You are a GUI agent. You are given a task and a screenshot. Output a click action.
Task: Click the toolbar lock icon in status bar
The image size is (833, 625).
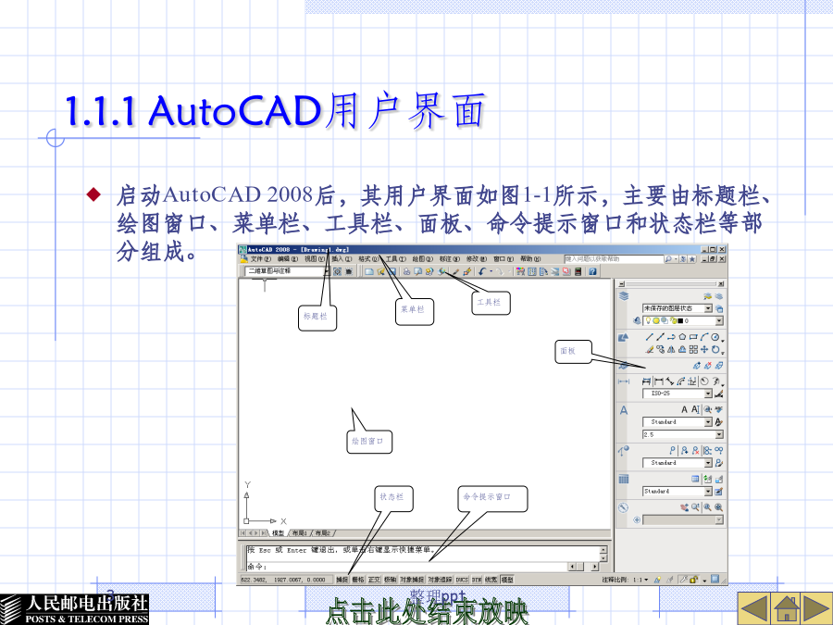coord(694,580)
